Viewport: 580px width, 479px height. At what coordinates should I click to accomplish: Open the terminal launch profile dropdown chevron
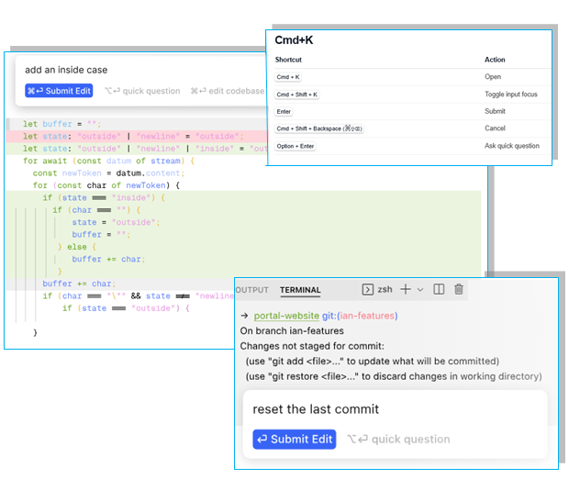(x=420, y=290)
